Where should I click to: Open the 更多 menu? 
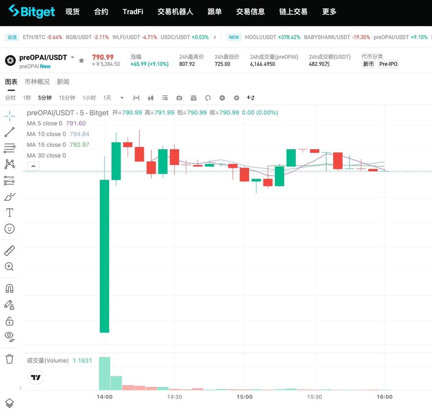(329, 12)
